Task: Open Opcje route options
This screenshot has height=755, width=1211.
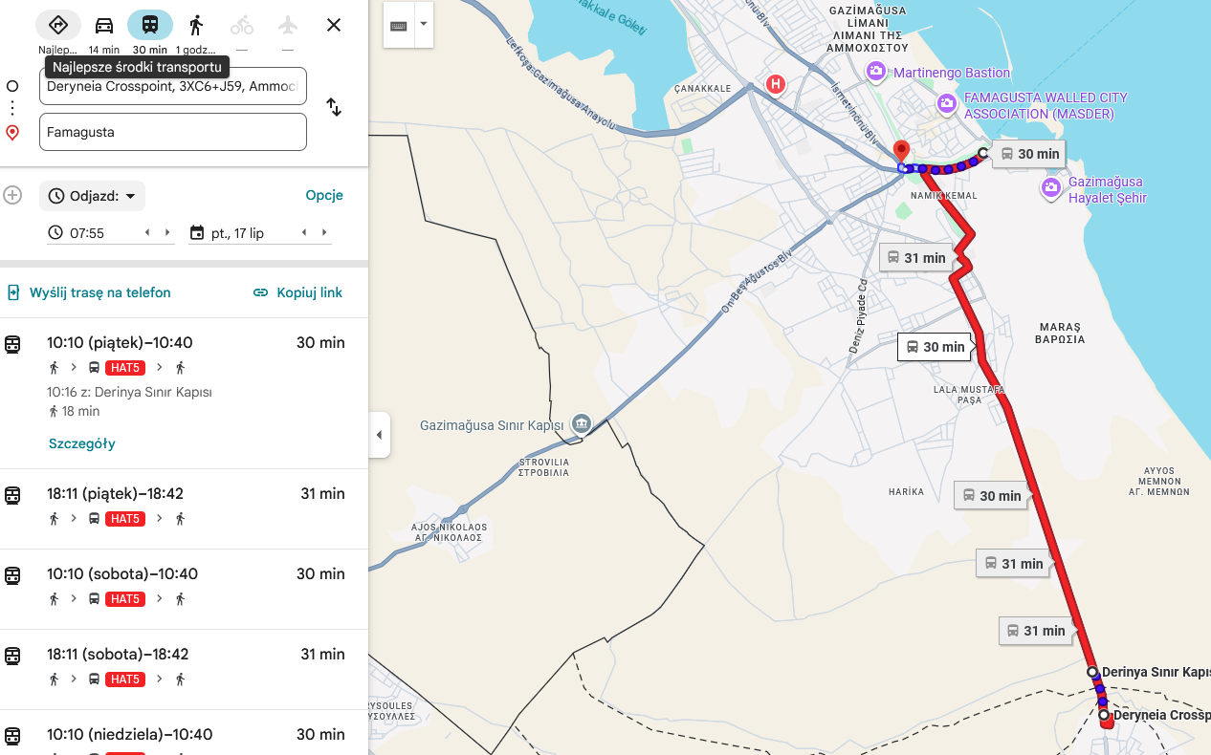Action: point(324,195)
